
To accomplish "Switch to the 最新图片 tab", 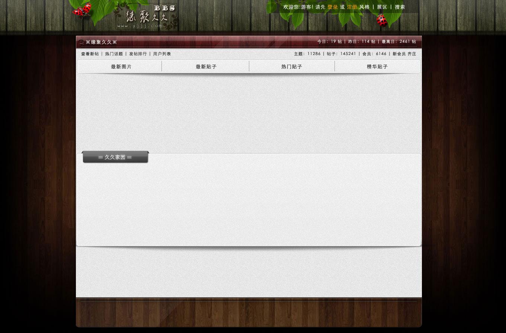I will (x=121, y=67).
